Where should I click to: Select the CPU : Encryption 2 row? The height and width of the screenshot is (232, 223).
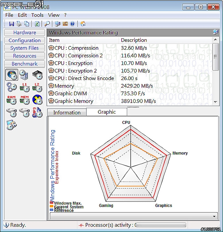tap(130, 71)
